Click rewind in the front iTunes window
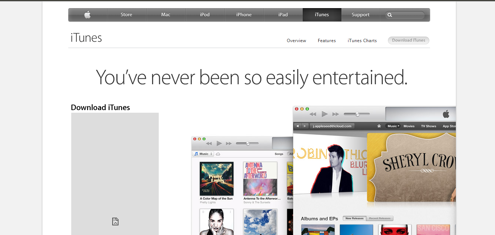495x235 pixels. pos(313,114)
